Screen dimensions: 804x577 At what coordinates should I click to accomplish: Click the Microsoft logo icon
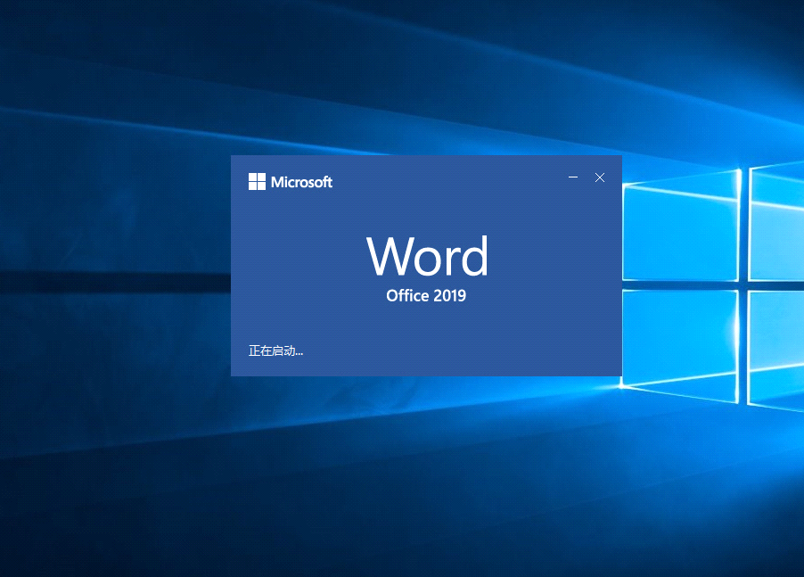[257, 182]
